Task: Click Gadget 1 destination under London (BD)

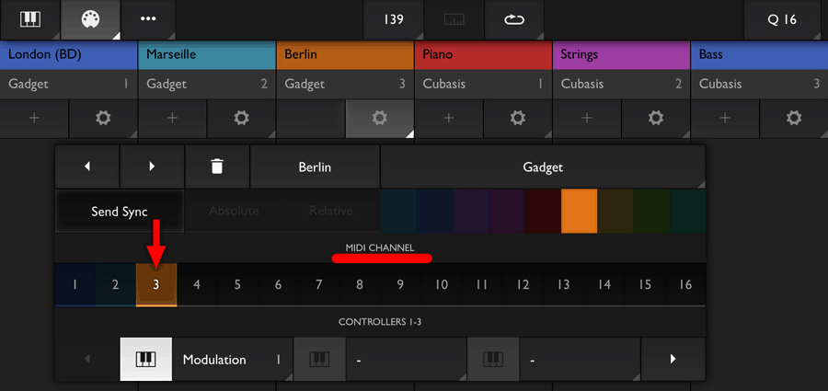Action: 69,84
